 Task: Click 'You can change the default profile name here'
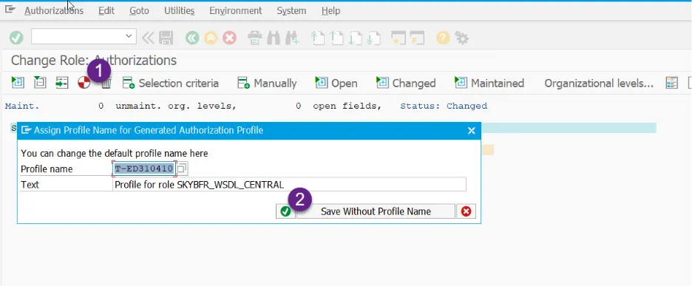pyautogui.click(x=115, y=154)
